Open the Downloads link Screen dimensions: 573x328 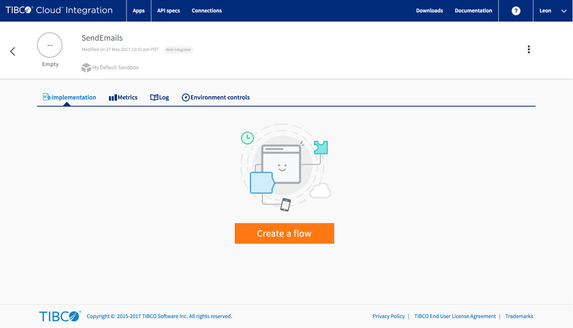[x=429, y=11]
